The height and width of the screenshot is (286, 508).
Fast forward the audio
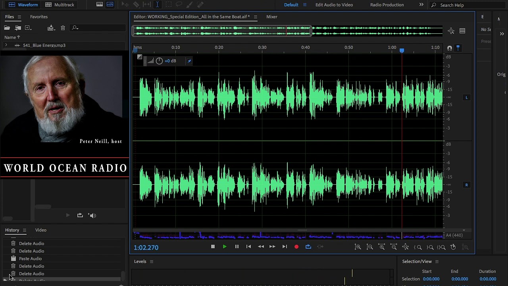272,247
